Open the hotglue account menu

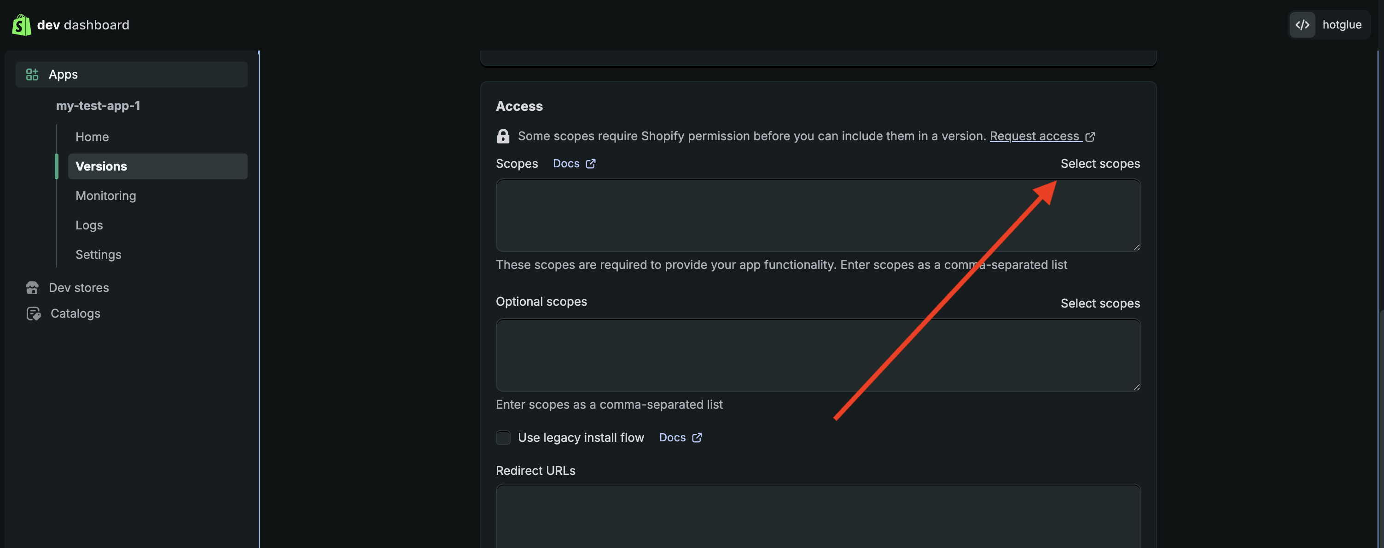1341,25
